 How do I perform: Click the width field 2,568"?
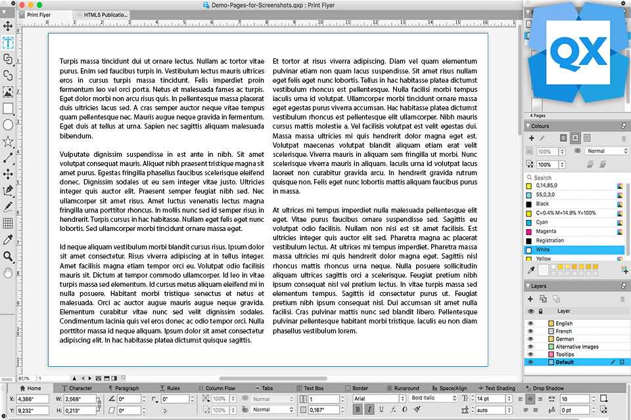point(80,399)
